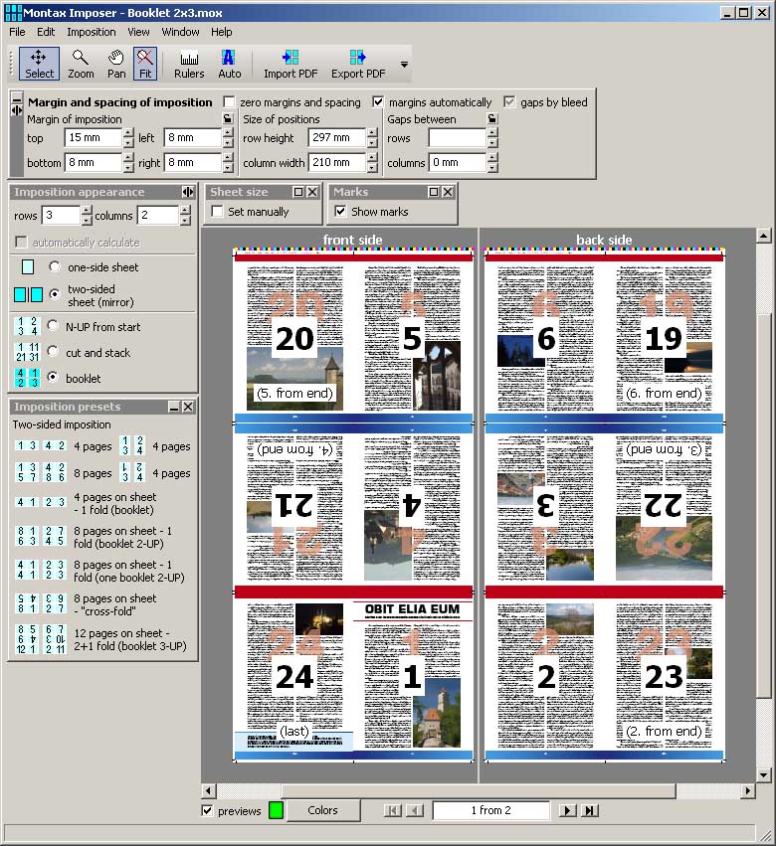Expand the Sheet size panel
Screen dimensions: 776x846
297,192
